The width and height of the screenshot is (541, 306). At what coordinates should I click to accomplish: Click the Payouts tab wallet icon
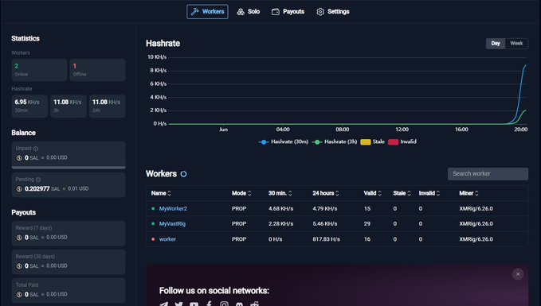tap(276, 12)
